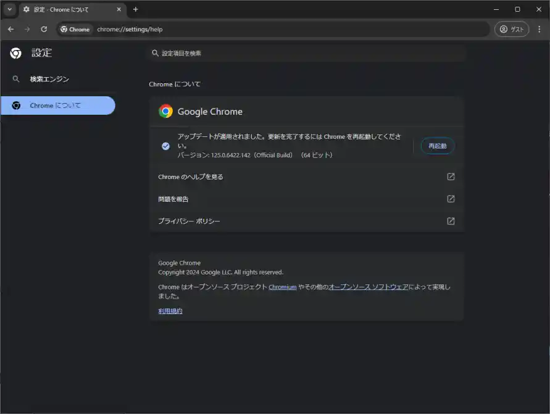The width and height of the screenshot is (550, 414).
Task: Select 検索エンジン in the sidebar
Action: 49,79
